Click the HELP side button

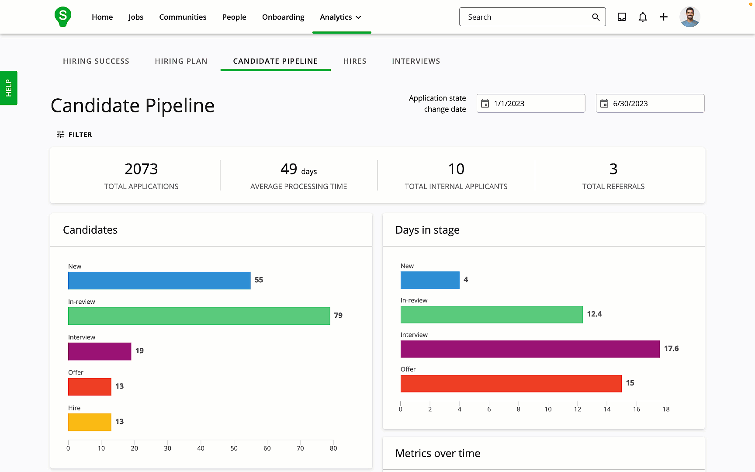(8, 87)
